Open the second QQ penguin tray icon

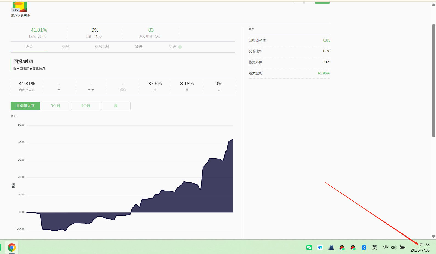pos(353,247)
